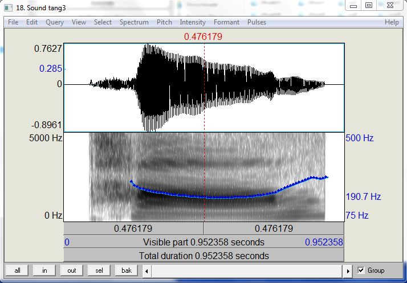
Task: Click the 5000 Hz spectrogram label
Action: (46, 138)
